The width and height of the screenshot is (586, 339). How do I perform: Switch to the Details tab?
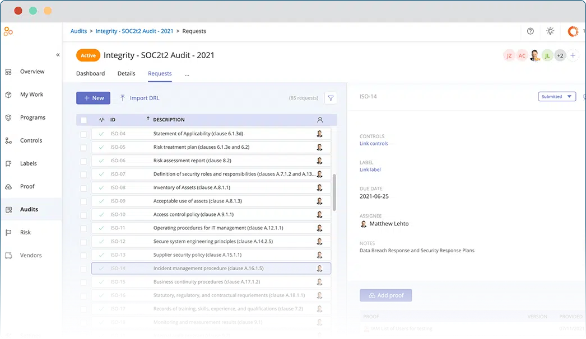point(126,74)
